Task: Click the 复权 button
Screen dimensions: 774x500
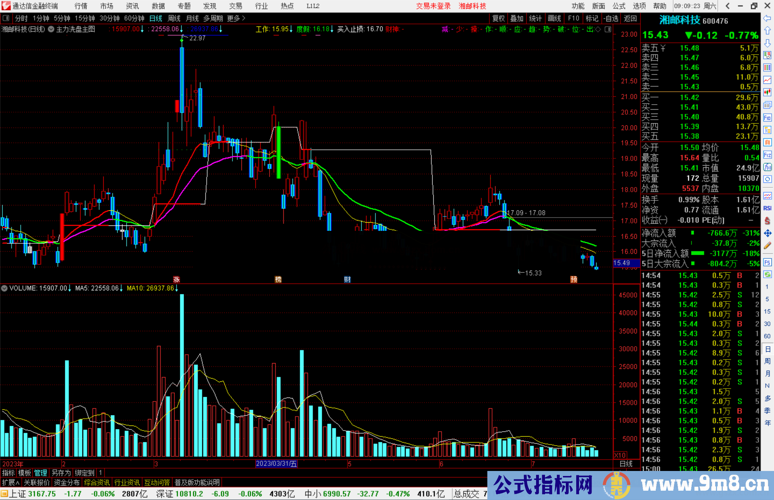Action: click(x=498, y=18)
